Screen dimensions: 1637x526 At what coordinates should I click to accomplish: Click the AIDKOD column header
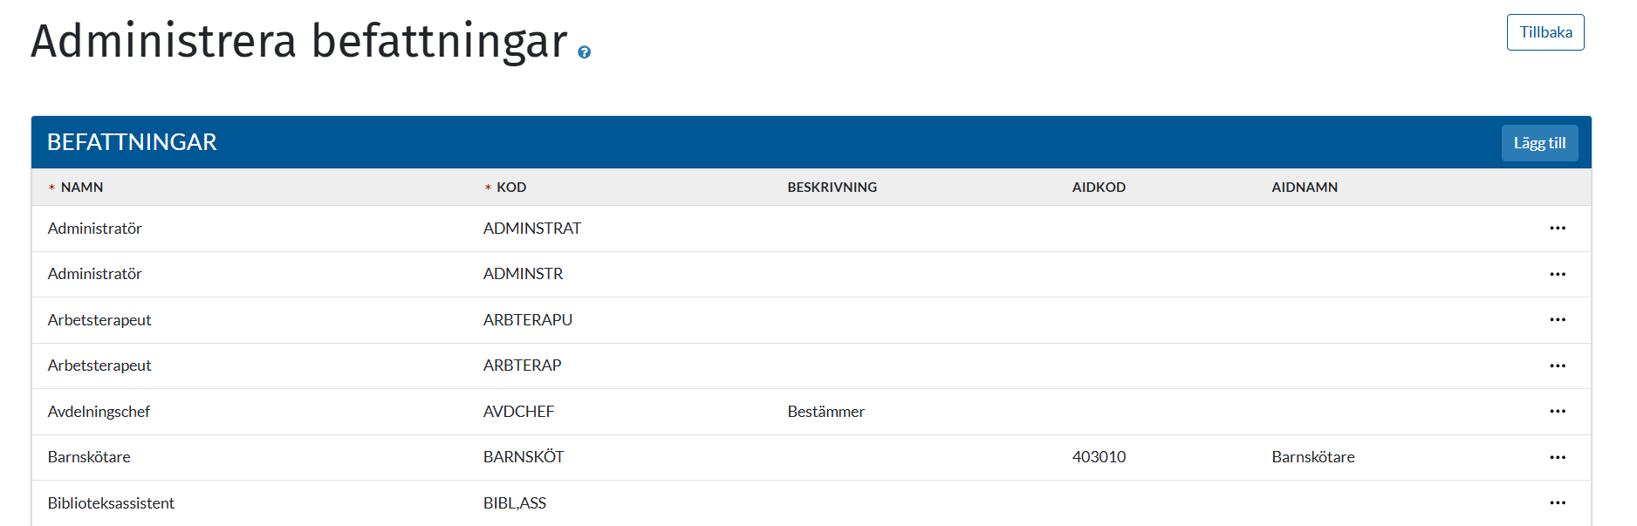point(1099,188)
